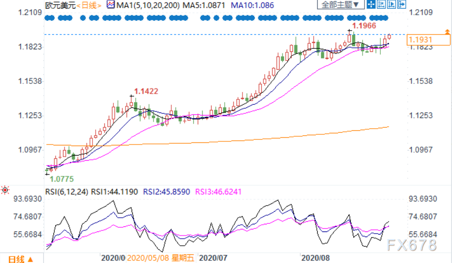
Task: Click the play-forward chart icon
Action: coord(391,5)
